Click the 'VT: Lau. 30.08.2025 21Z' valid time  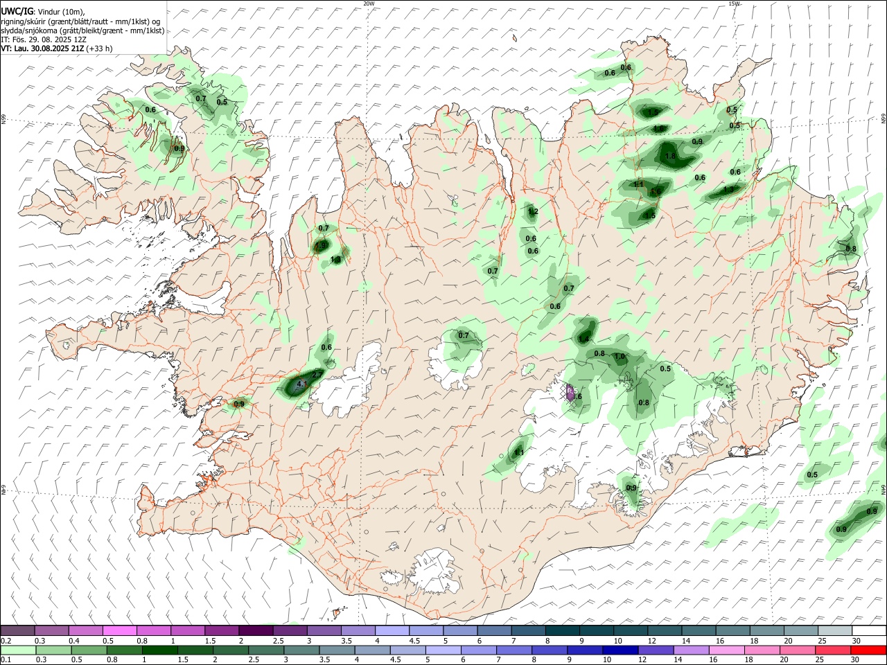click(x=43, y=48)
